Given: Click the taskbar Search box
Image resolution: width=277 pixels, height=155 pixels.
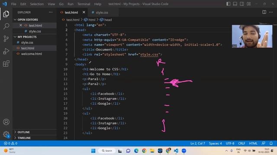Looking at the screenshot, I should (x=107, y=151).
